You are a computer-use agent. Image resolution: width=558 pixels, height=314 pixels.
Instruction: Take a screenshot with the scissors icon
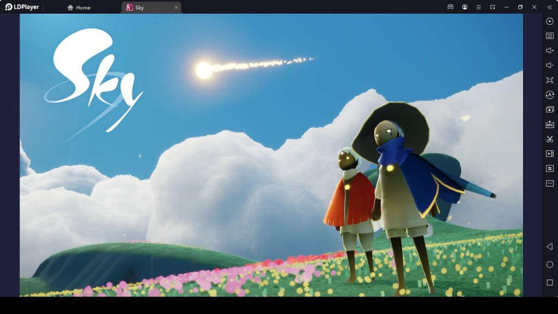(549, 139)
